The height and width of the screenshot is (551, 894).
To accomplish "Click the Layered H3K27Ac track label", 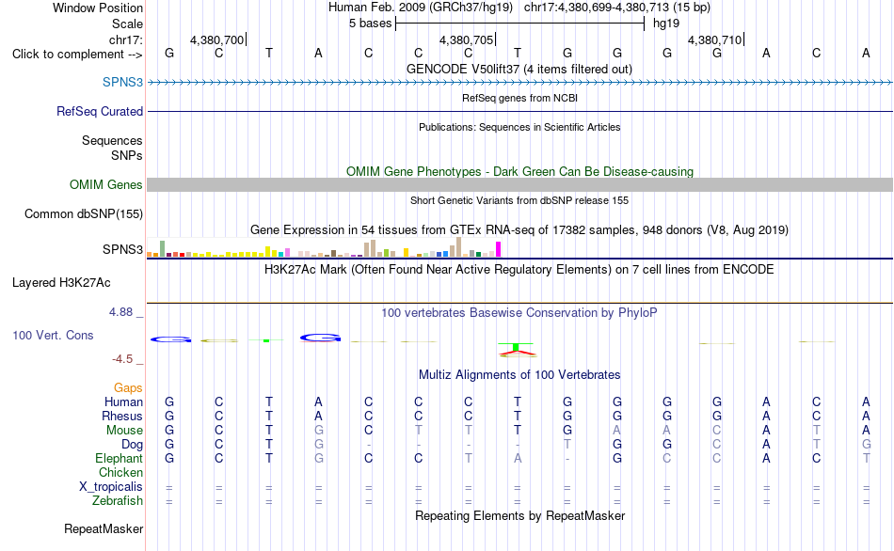I will coord(61,283).
